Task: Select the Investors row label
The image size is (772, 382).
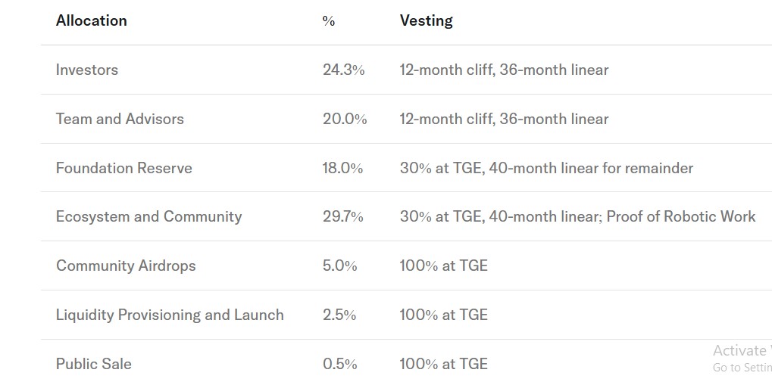Action: click(x=87, y=70)
